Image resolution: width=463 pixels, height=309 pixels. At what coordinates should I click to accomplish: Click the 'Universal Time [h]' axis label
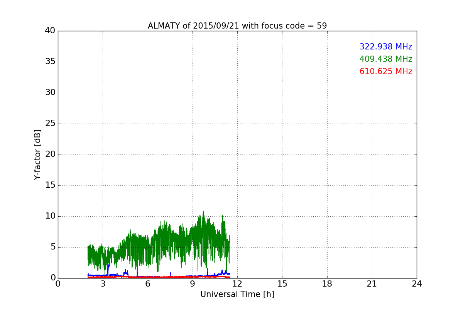coord(237,294)
